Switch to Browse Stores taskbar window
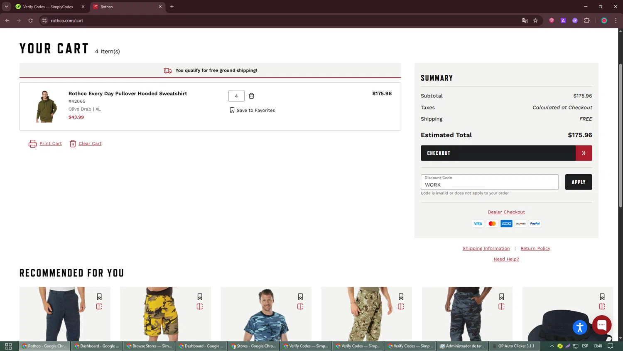This screenshot has width=623, height=351. pos(149,346)
